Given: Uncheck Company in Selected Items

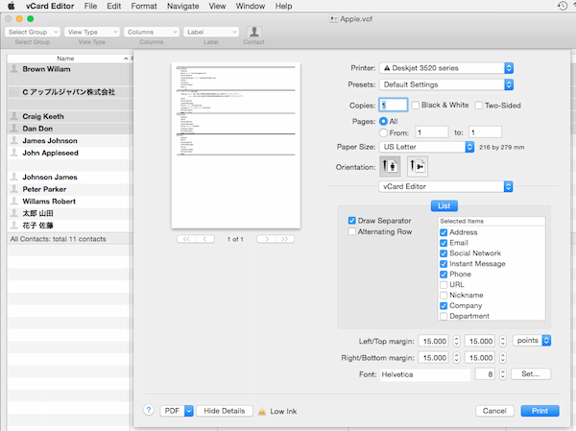Looking at the screenshot, I should coord(444,305).
